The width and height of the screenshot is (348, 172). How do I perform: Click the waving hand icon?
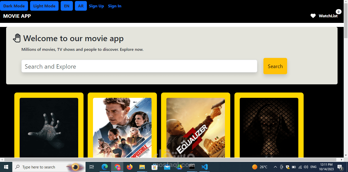point(17,38)
